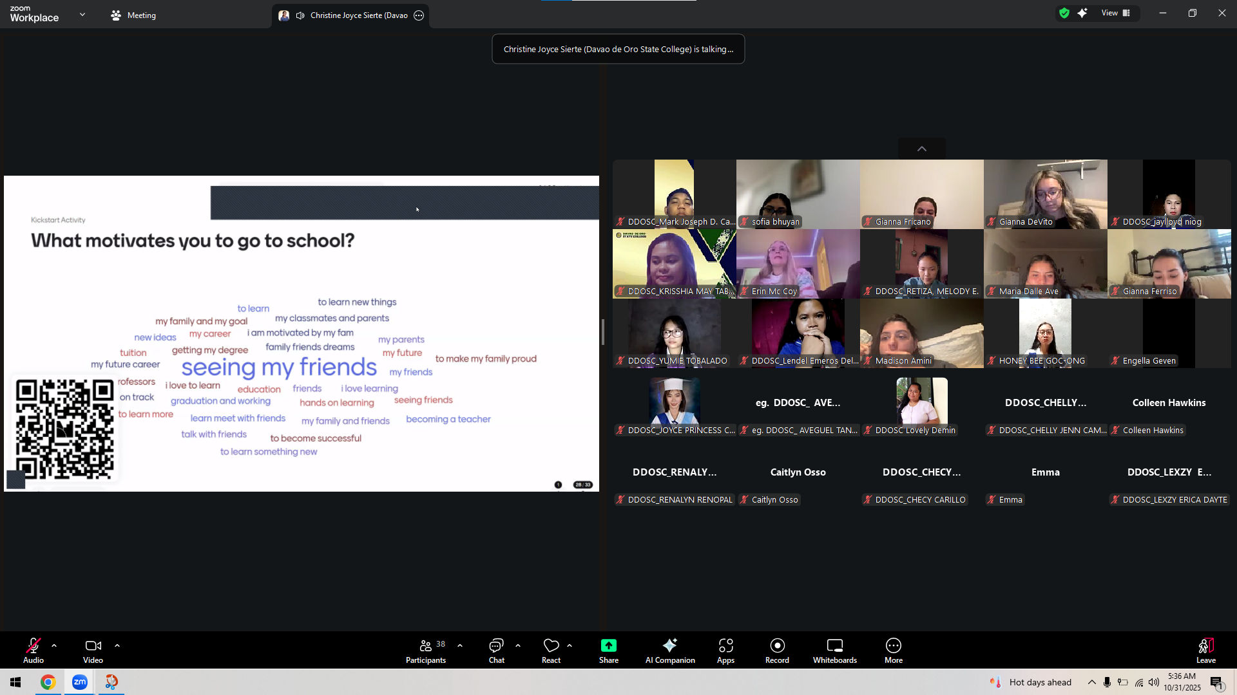Start screen sharing with green Share button
This screenshot has width=1237, height=695.
click(608, 650)
